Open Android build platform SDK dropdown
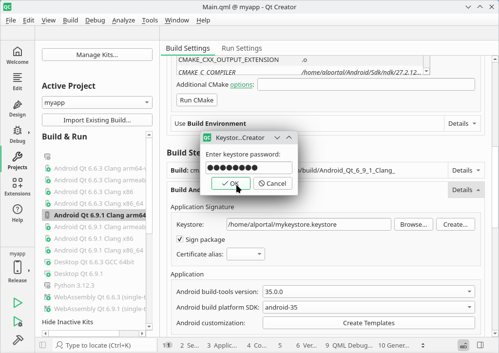This screenshot has width=499, height=353. 368,307
